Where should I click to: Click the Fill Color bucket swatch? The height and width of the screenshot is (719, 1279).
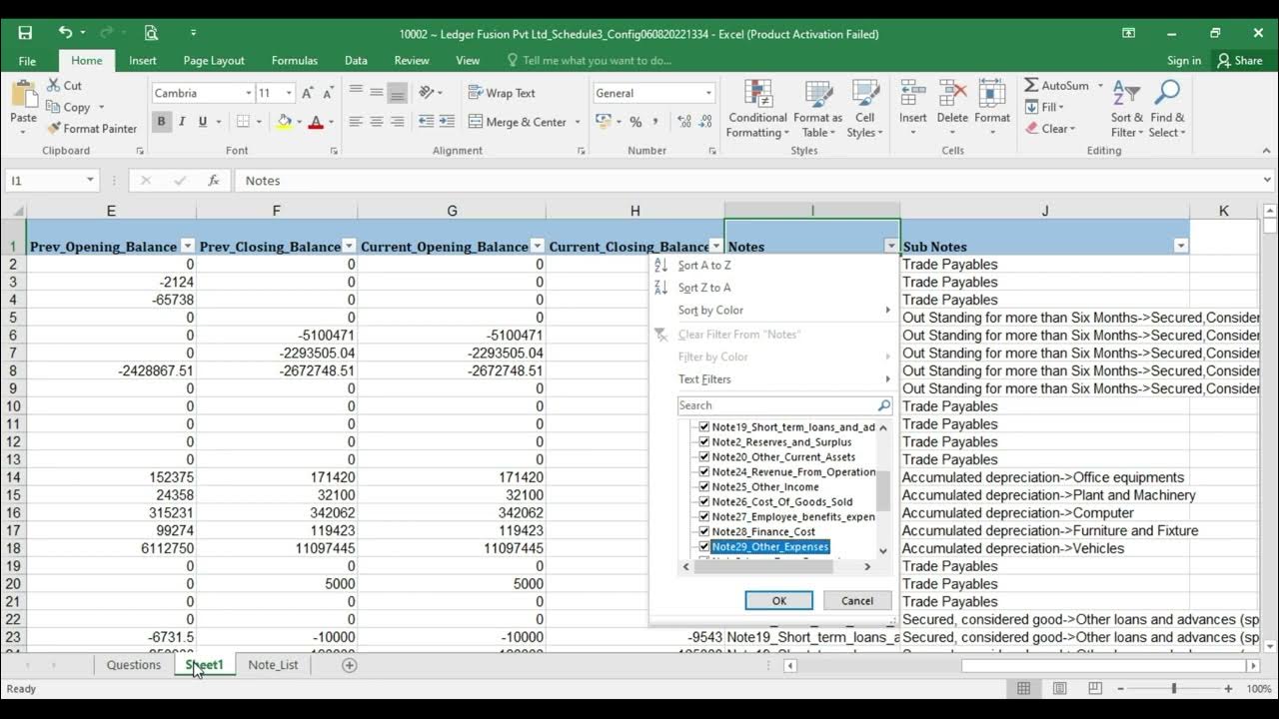285,122
